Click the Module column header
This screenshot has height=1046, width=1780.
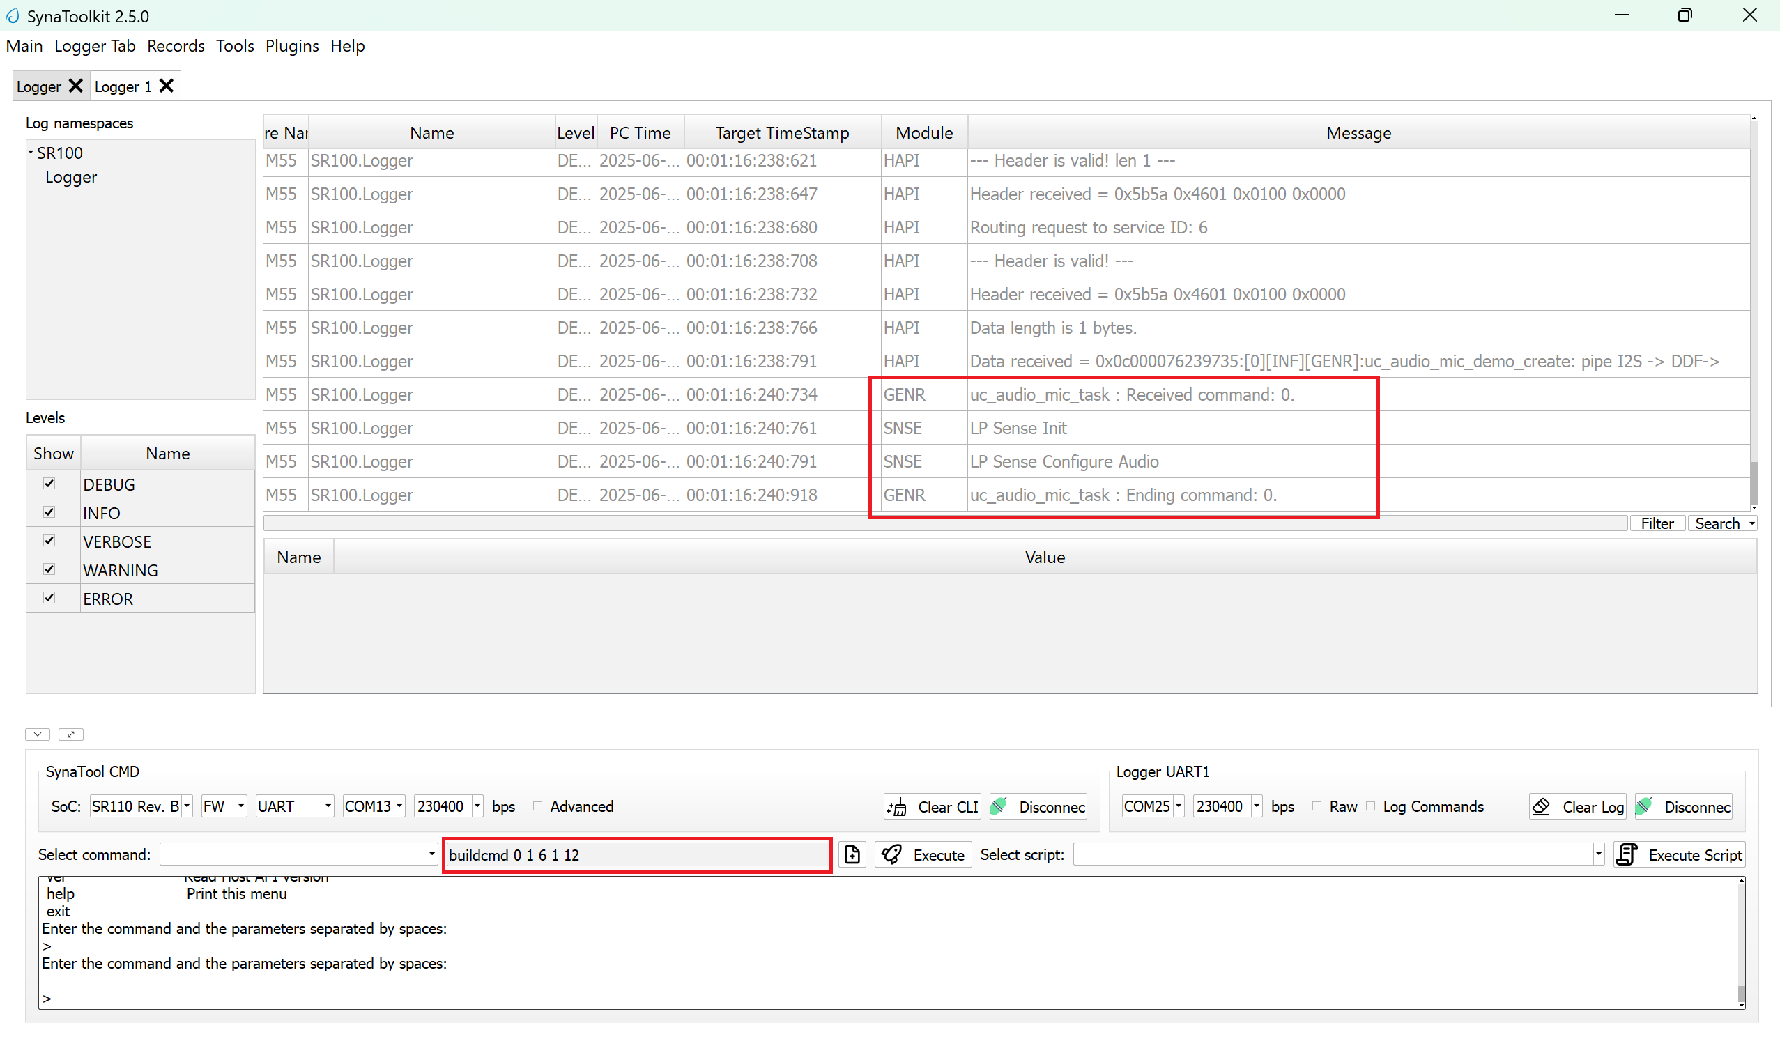point(924,133)
